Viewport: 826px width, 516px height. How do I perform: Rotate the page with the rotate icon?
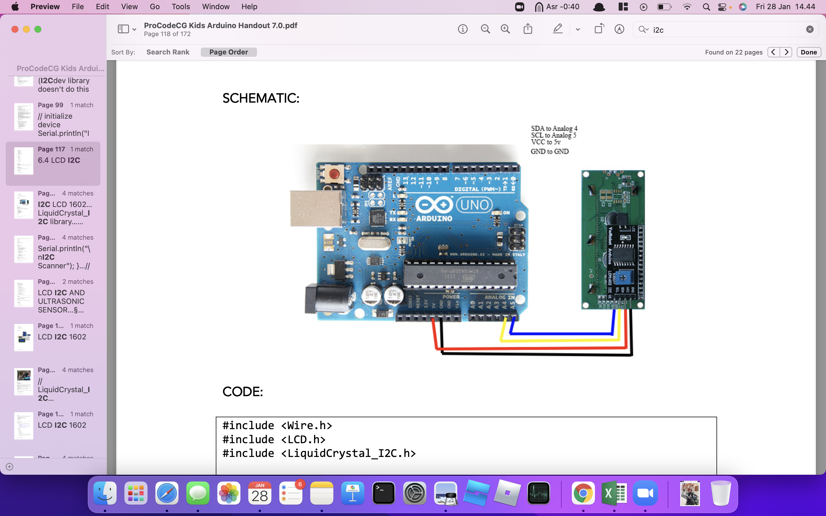[599, 29]
